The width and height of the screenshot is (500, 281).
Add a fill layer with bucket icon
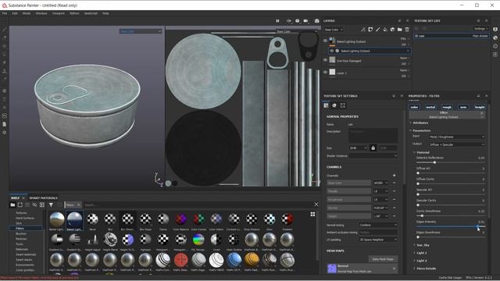click(385, 30)
